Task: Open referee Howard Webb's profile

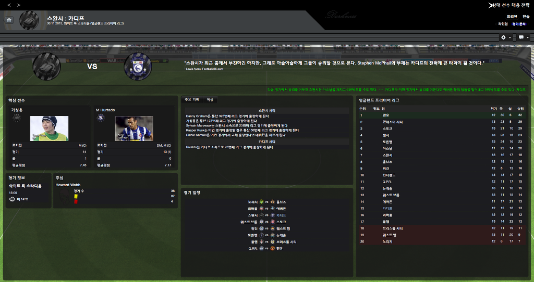Action: point(68,185)
